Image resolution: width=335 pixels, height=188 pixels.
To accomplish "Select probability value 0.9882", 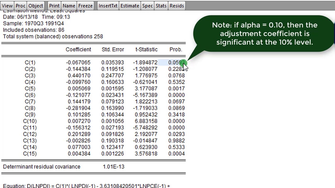I will click(x=176, y=141).
